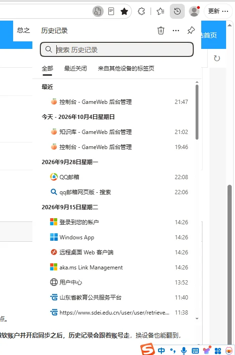
Task: Open the 登录到您的帐户 history entry
Action: point(117,222)
